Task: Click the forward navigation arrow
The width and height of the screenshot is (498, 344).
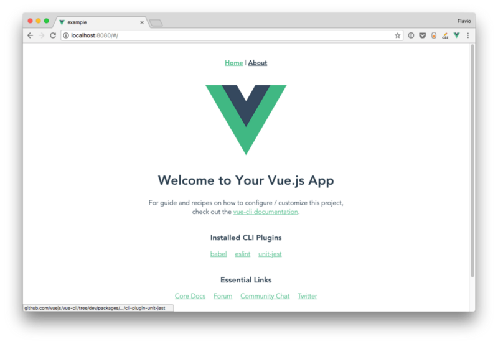Action: point(42,35)
